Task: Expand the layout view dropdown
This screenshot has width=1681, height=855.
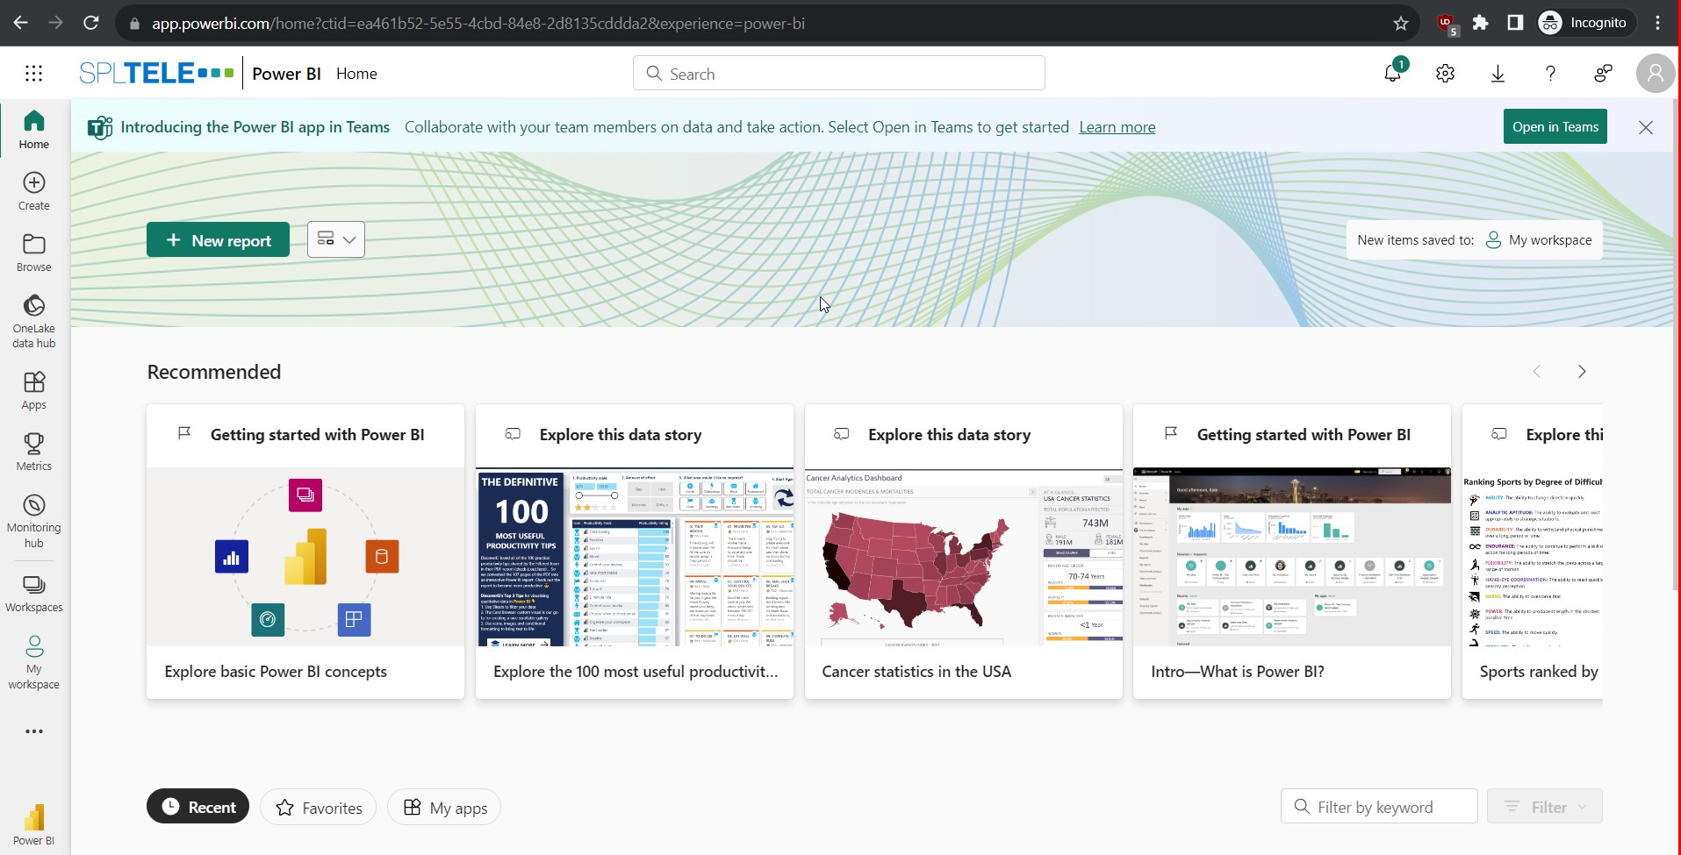Action: pyautogui.click(x=336, y=239)
